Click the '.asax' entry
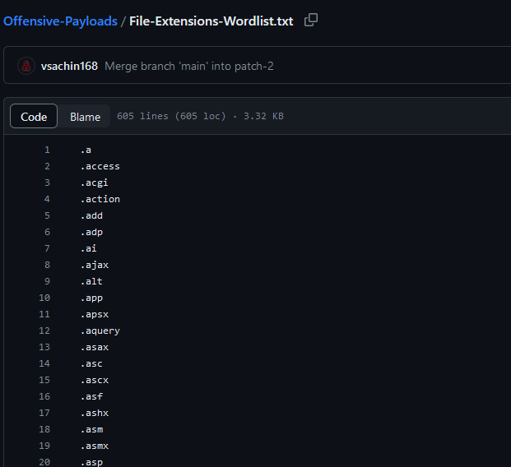The height and width of the screenshot is (467, 511). click(95, 347)
